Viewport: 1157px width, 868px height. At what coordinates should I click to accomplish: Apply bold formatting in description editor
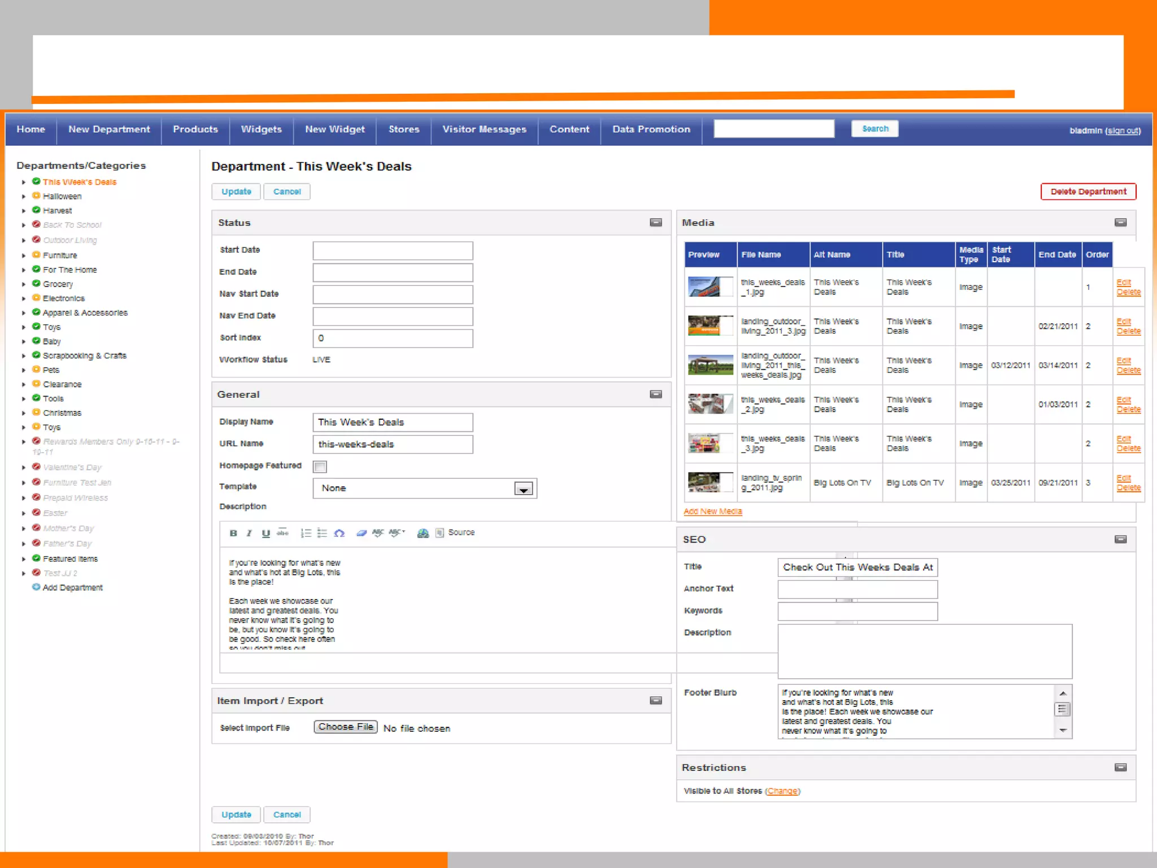click(233, 533)
